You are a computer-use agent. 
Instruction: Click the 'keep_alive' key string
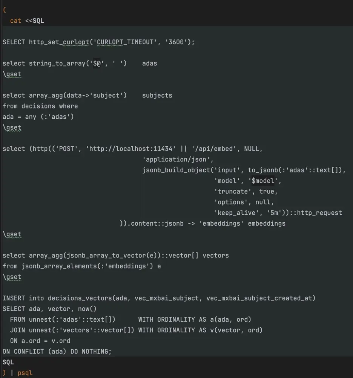pos(234,213)
